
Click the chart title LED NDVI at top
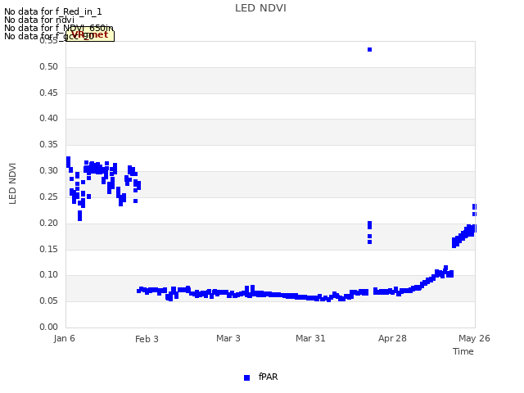pos(260,8)
